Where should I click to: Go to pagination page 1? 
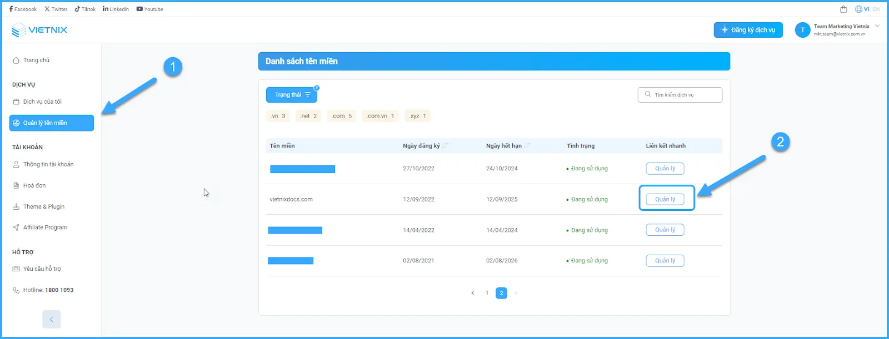pos(487,293)
